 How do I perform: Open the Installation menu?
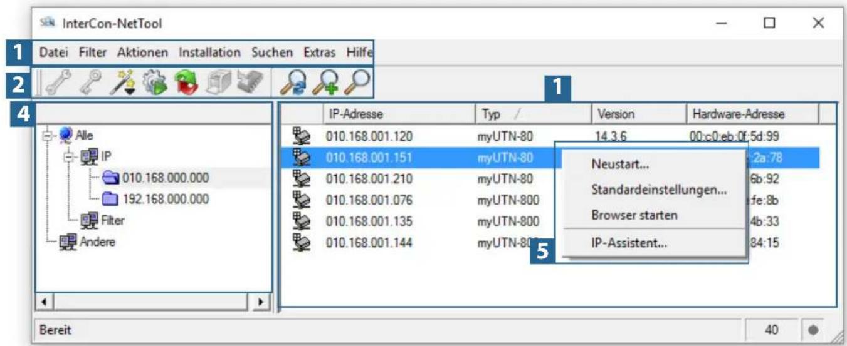209,53
